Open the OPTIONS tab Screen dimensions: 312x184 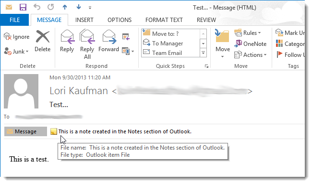tap(120, 20)
